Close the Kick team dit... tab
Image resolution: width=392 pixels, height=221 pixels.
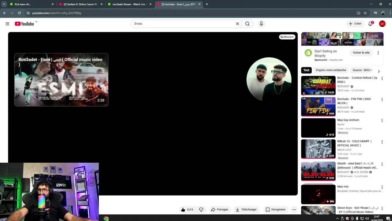tap(52, 4)
